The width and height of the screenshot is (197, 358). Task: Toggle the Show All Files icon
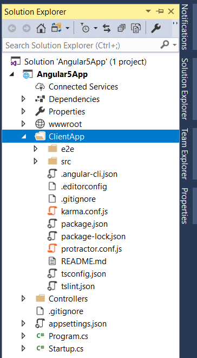tap(136, 29)
